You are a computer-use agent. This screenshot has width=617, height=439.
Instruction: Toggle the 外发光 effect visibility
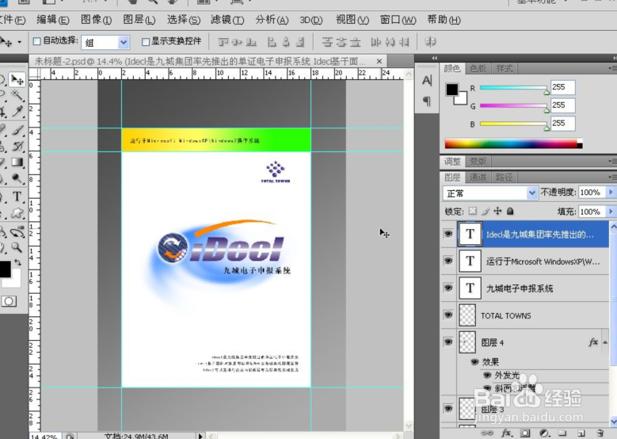[487, 376]
